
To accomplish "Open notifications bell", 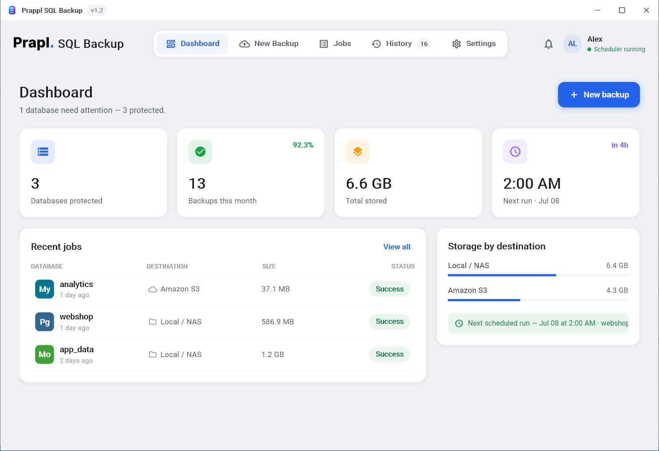I will [549, 44].
